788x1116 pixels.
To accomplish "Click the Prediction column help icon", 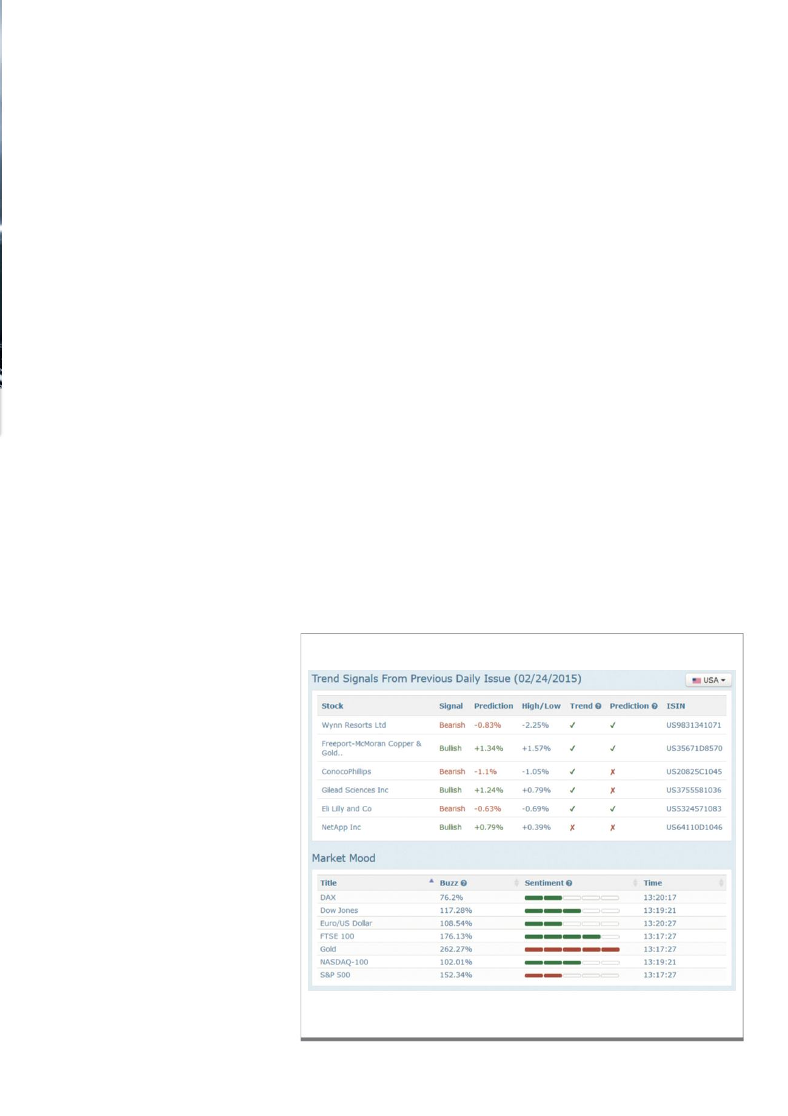I will pos(655,706).
